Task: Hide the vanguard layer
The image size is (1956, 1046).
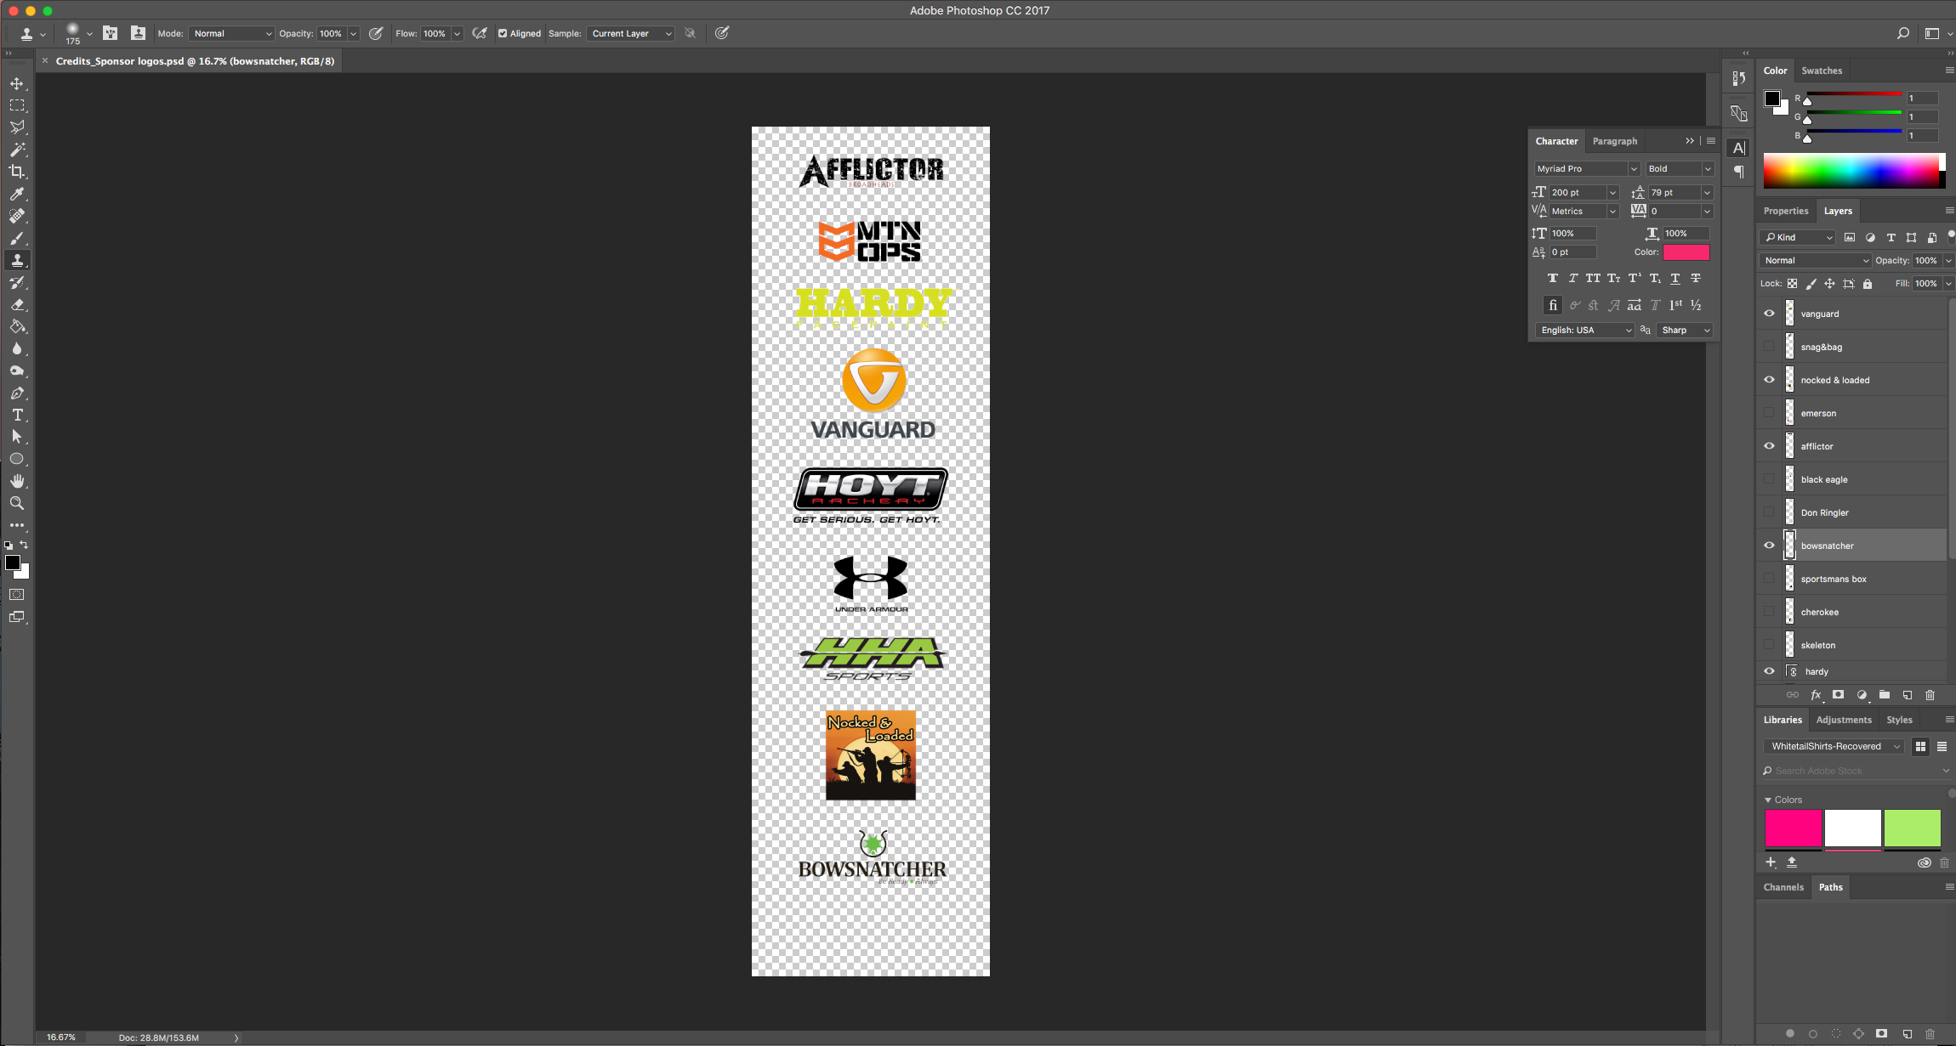Action: 1769,314
